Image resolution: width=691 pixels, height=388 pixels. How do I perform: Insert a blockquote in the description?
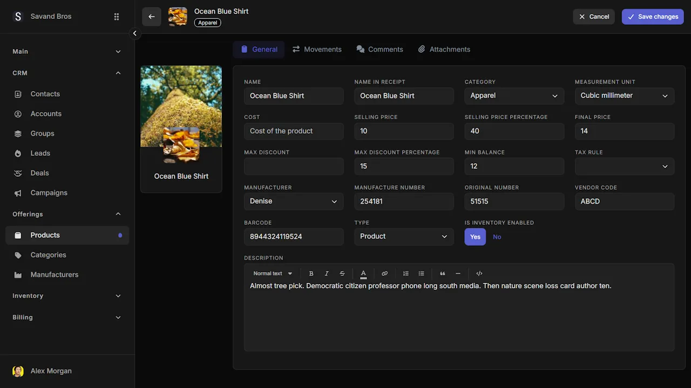point(442,273)
